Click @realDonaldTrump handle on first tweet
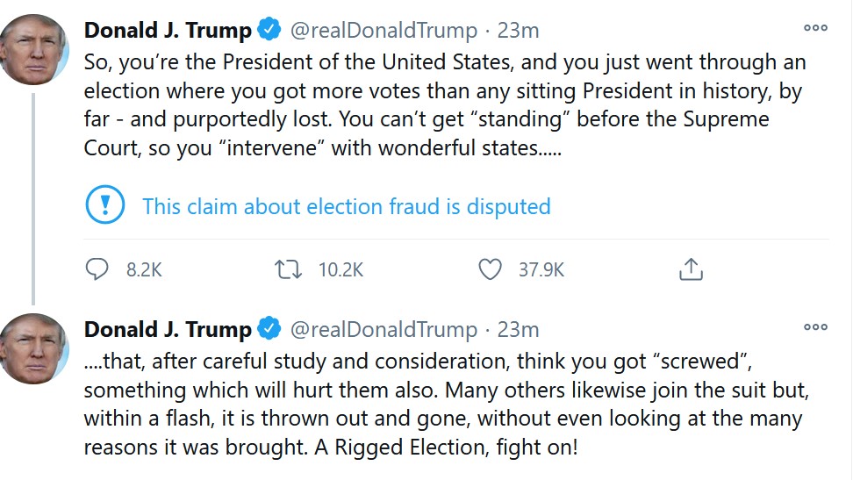 pyautogui.click(x=383, y=31)
